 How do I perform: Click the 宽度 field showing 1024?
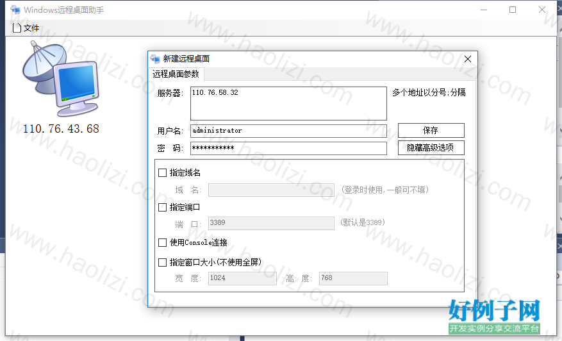tap(242, 278)
